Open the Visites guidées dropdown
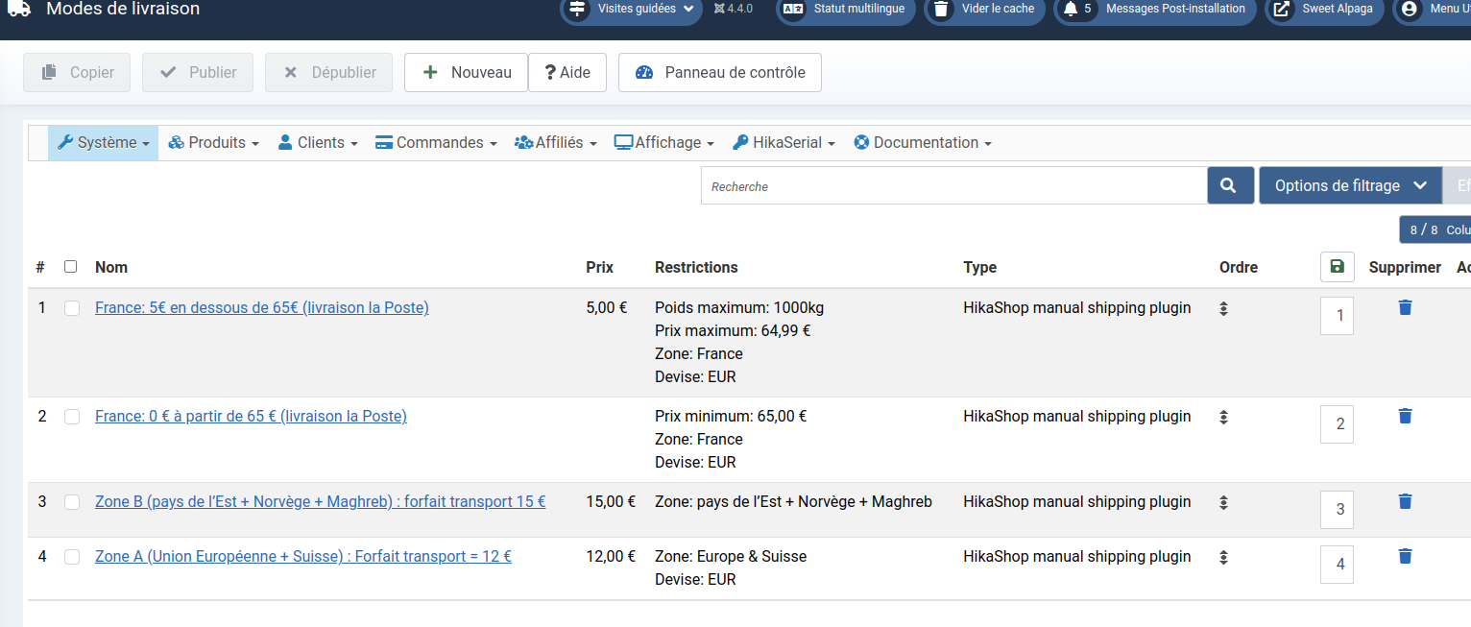Viewport: 1471px width, 627px height. click(x=632, y=10)
